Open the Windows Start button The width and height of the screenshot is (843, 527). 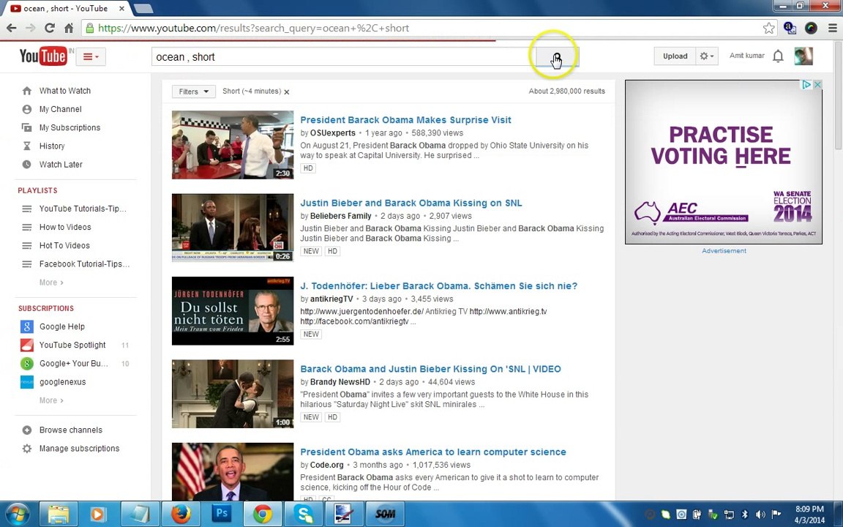point(18,514)
